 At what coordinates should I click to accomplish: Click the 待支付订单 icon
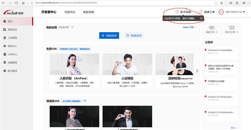[x=231, y=28]
